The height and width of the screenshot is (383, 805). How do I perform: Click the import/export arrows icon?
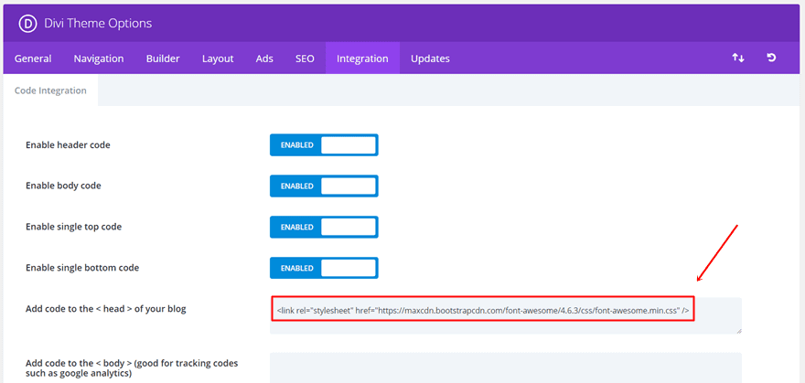738,59
